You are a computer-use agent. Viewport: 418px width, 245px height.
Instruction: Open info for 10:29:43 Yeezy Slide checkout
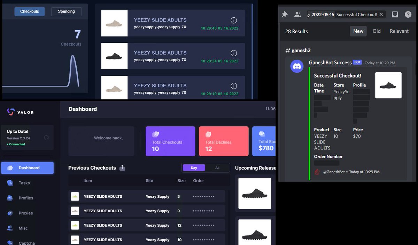(234, 20)
